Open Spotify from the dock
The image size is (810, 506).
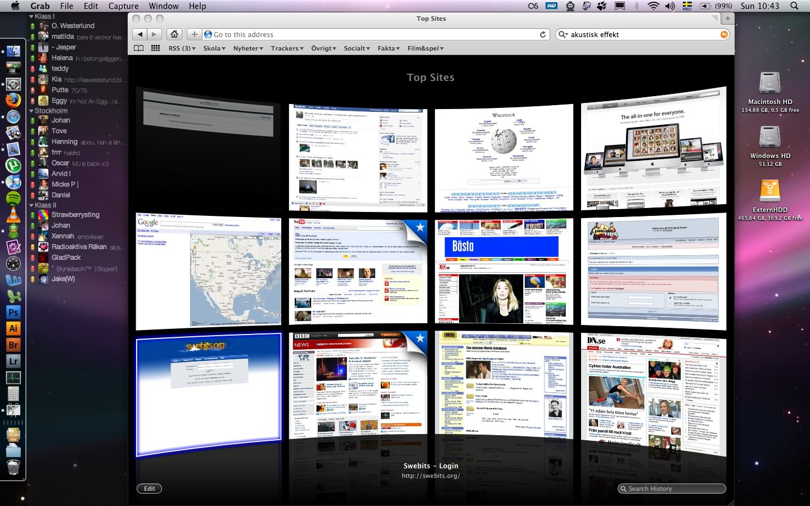13,198
